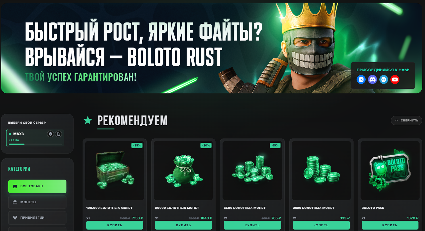
Task: Buy 100.000 болотных монет
Action: pyautogui.click(x=115, y=225)
